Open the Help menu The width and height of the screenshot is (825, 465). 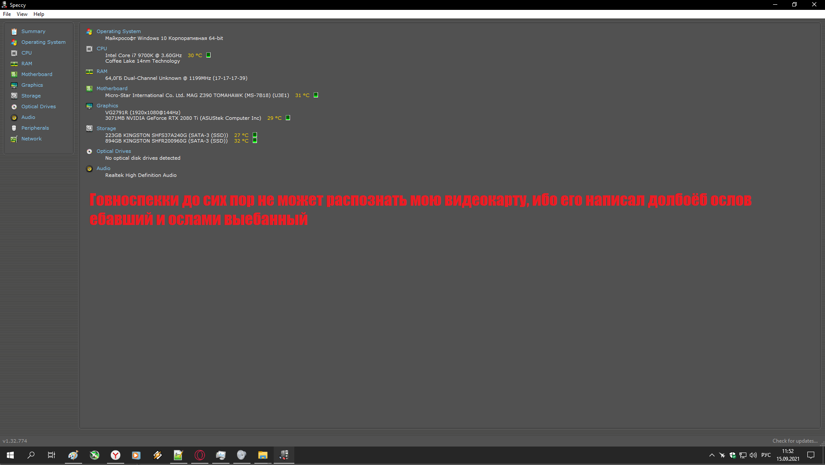pos(39,14)
